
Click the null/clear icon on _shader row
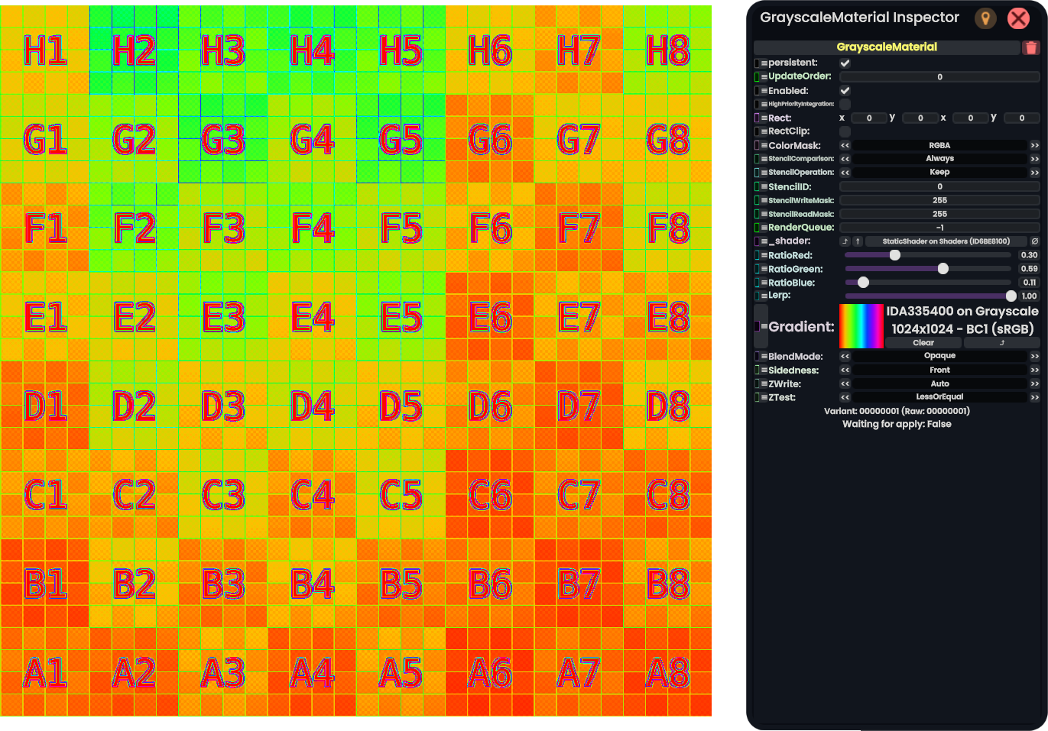[x=1034, y=241]
